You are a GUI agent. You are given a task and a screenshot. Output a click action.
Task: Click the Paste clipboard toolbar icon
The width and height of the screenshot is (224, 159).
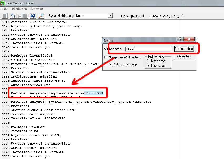click(x=25, y=16)
